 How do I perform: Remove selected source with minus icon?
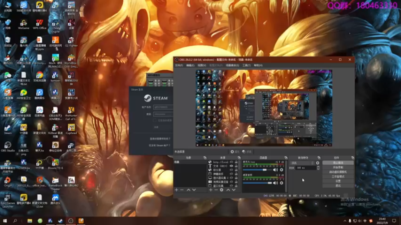(216, 190)
